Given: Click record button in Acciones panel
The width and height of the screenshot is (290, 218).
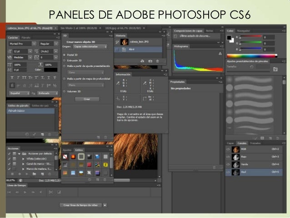Looking at the screenshot, I should (x=20, y=174).
